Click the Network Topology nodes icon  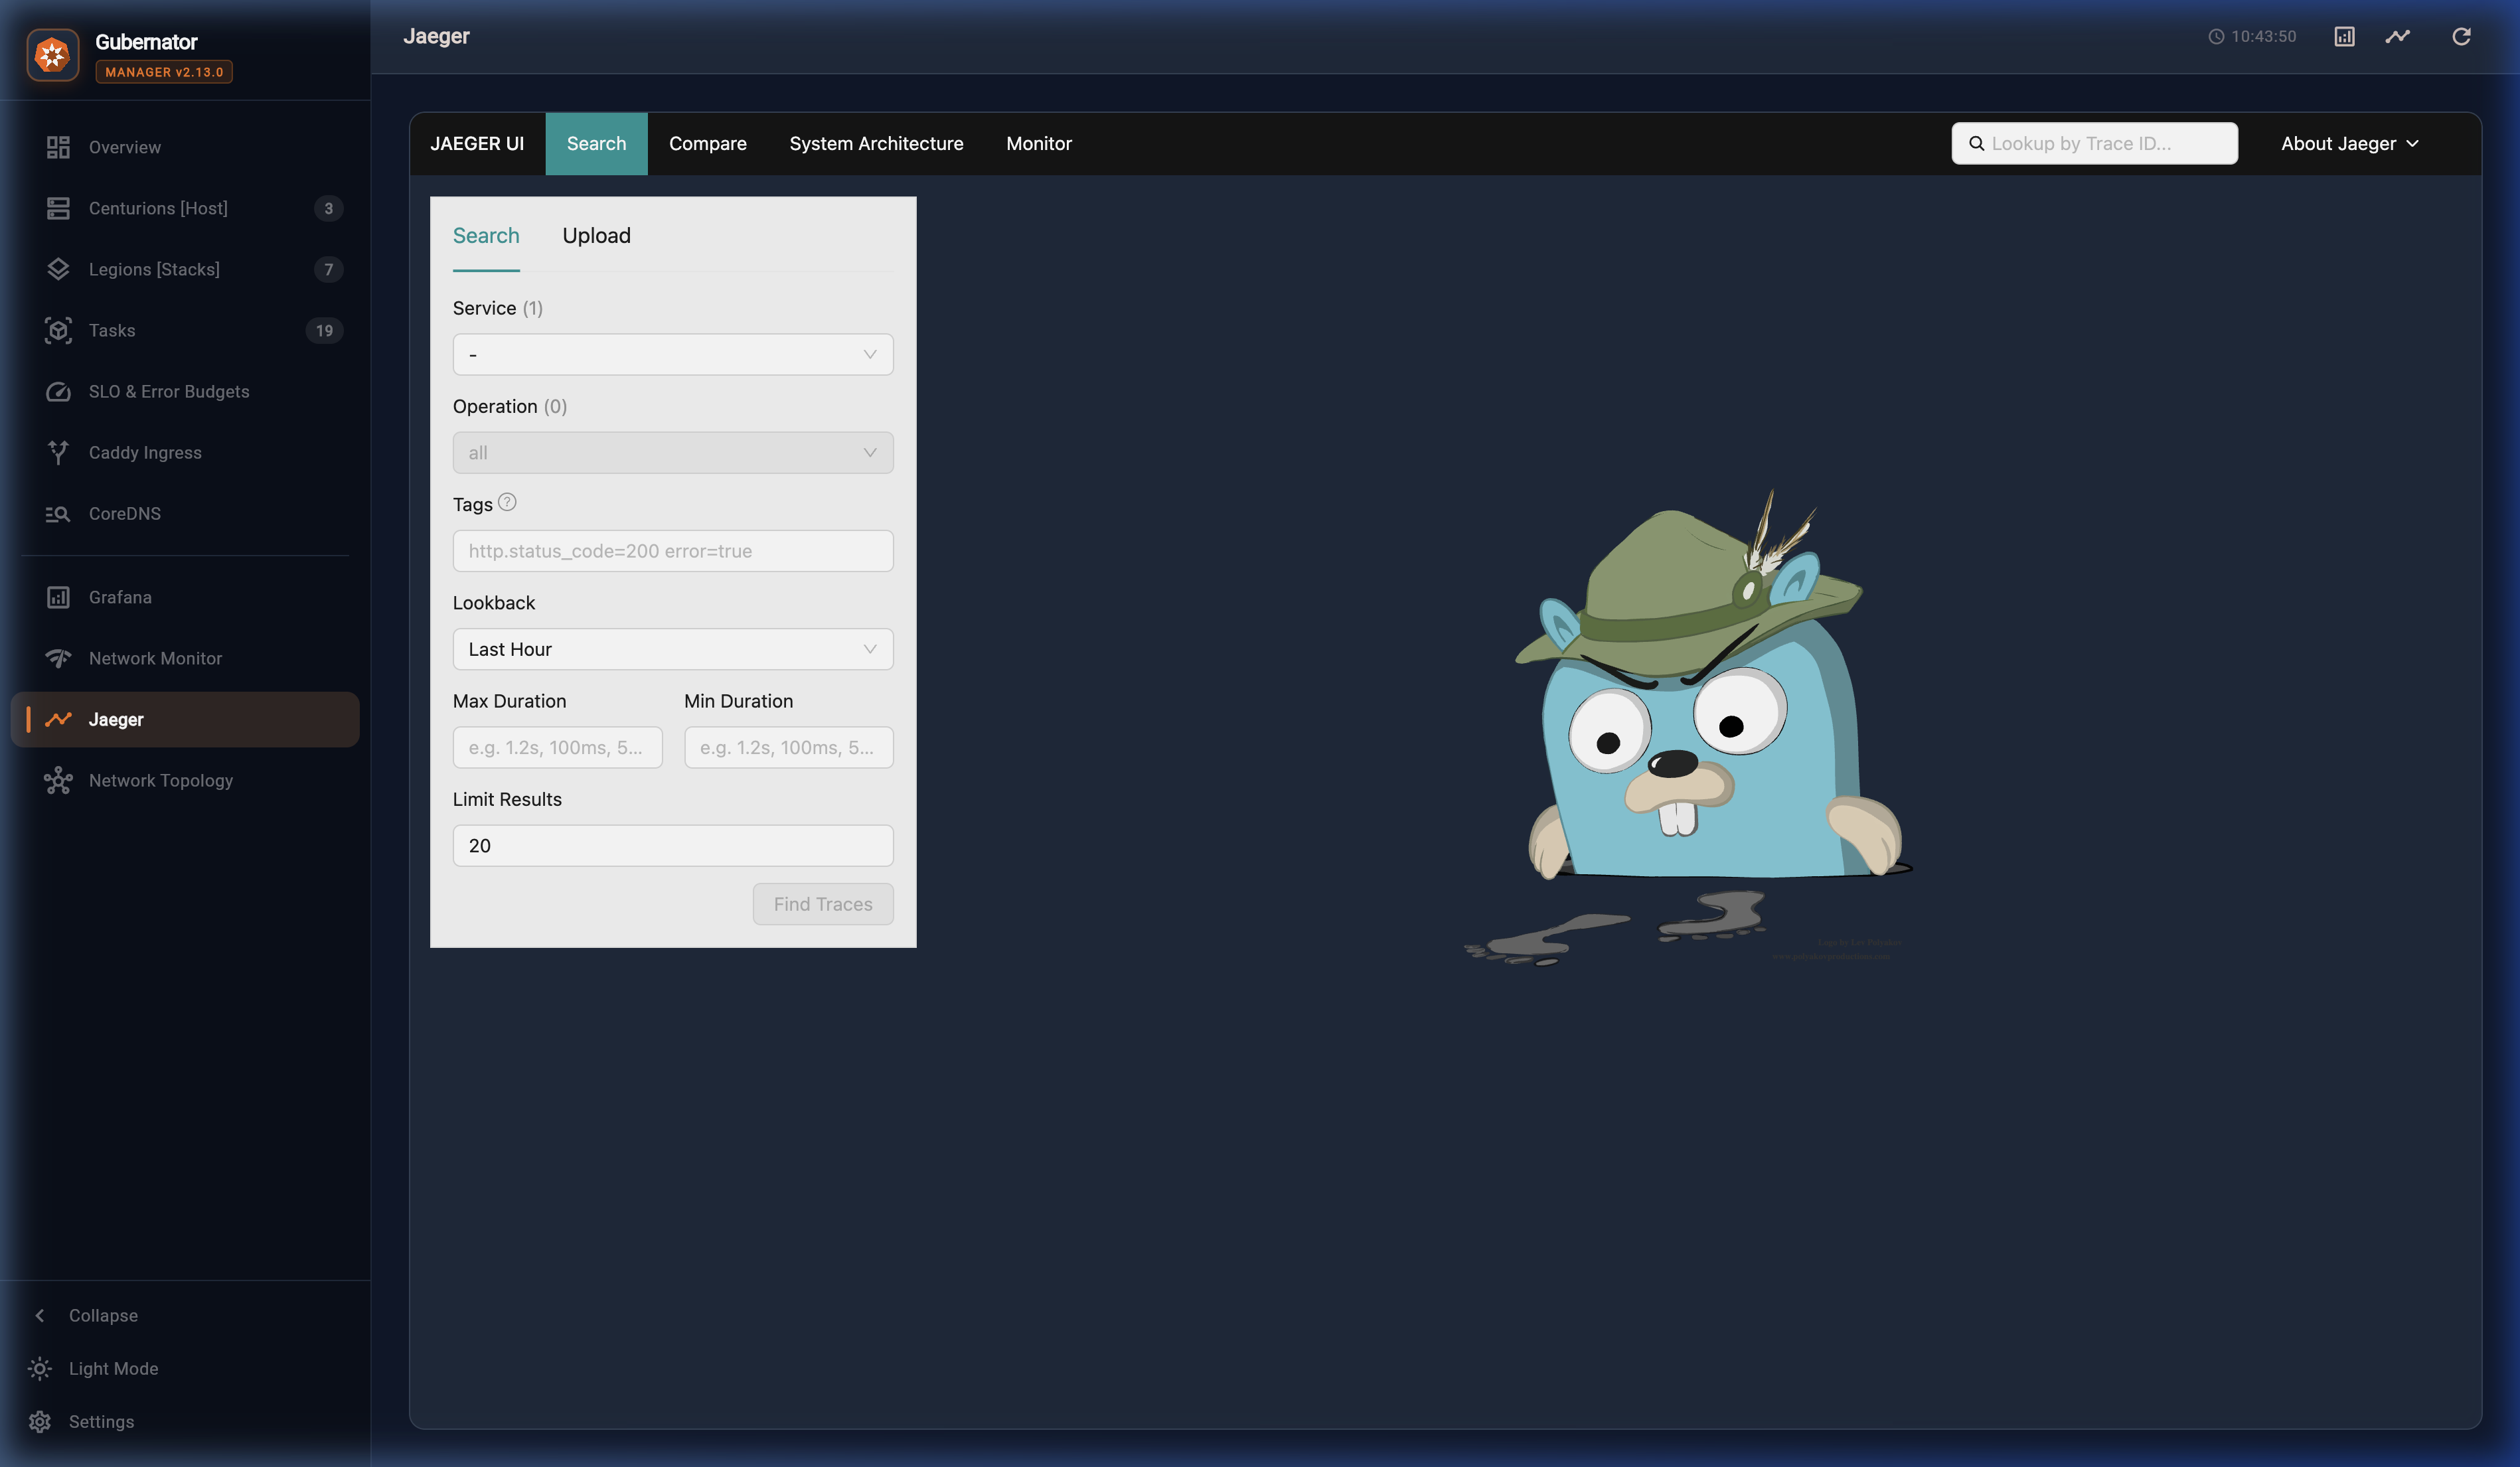[x=58, y=780]
